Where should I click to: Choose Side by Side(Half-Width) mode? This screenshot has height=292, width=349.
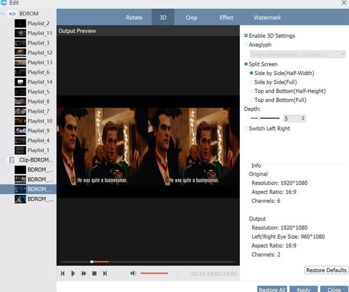tap(251, 73)
